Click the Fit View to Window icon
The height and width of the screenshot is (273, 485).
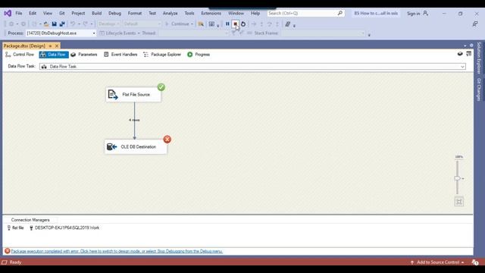click(x=459, y=202)
